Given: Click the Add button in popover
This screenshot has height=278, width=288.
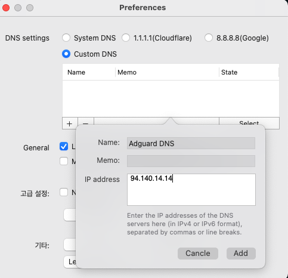Looking at the screenshot, I should [241, 254].
